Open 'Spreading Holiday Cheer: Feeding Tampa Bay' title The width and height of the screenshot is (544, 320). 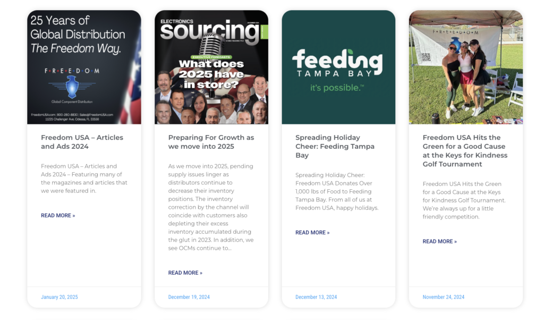point(335,146)
